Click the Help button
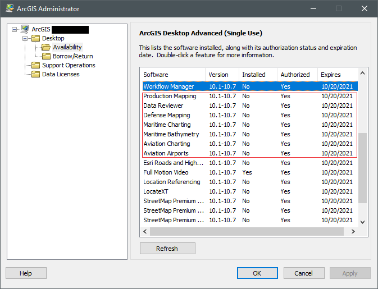This screenshot has width=378, height=289. [x=26, y=273]
